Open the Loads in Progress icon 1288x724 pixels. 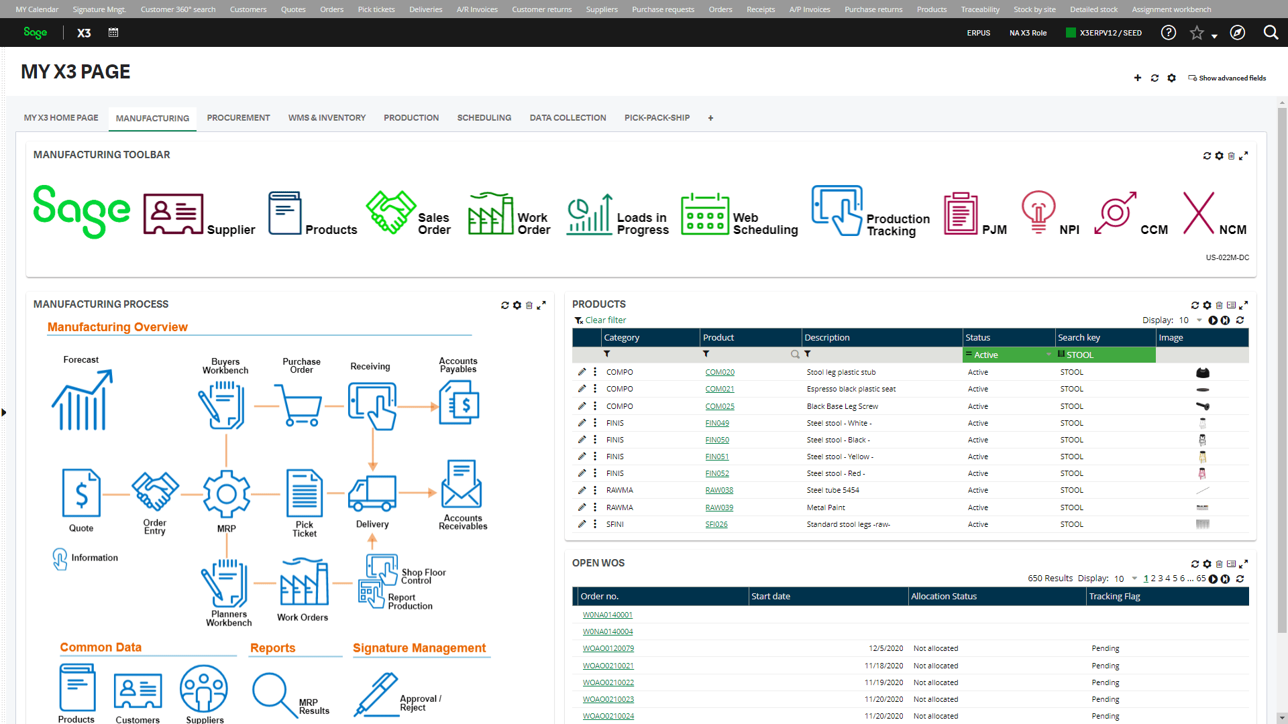pyautogui.click(x=589, y=213)
